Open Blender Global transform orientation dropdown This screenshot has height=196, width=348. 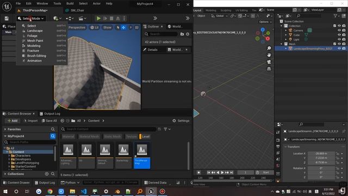(x=219, y=16)
